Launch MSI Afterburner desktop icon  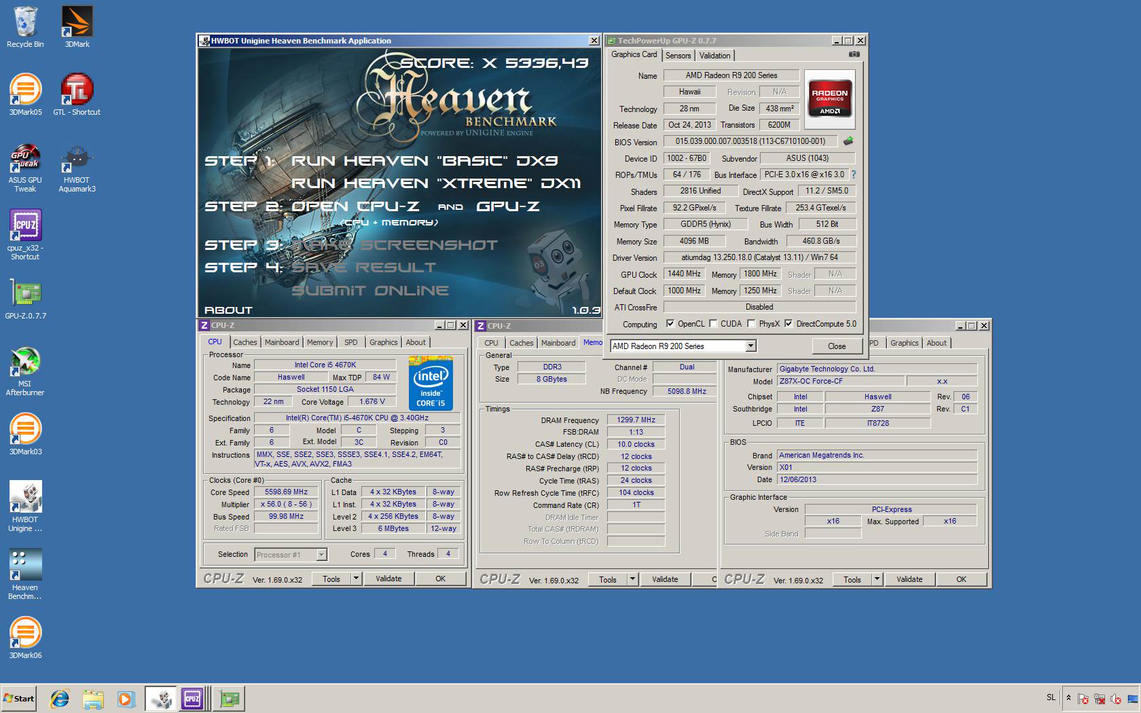pos(25,371)
